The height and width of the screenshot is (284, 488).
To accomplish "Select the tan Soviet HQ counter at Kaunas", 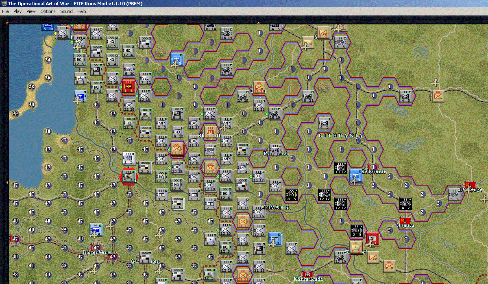I will tap(357, 247).
